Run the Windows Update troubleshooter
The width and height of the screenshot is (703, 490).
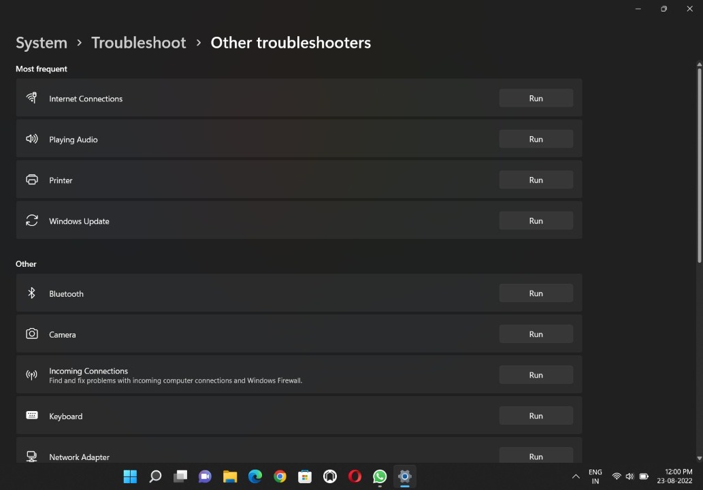coord(536,220)
